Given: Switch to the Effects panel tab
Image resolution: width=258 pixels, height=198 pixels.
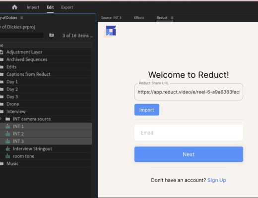Looking at the screenshot, I should coord(139,18).
